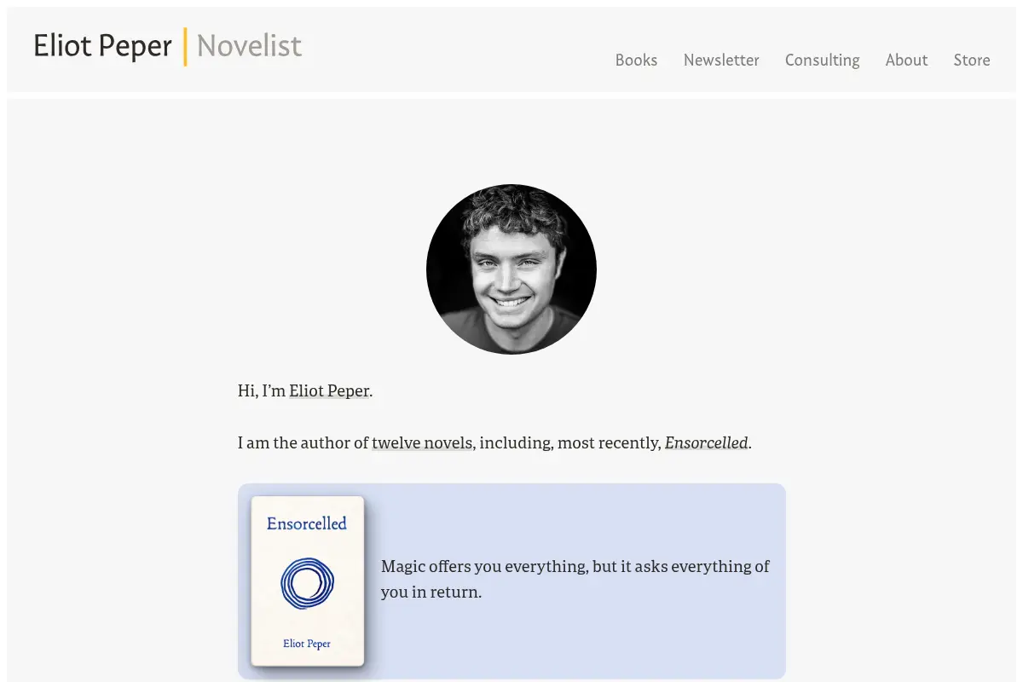Click the Eliot Peper name on the book cover

click(307, 644)
